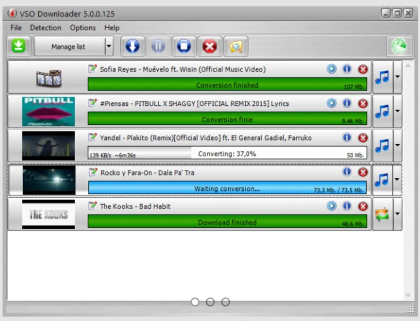Open the Manage list button

[x=69, y=46]
